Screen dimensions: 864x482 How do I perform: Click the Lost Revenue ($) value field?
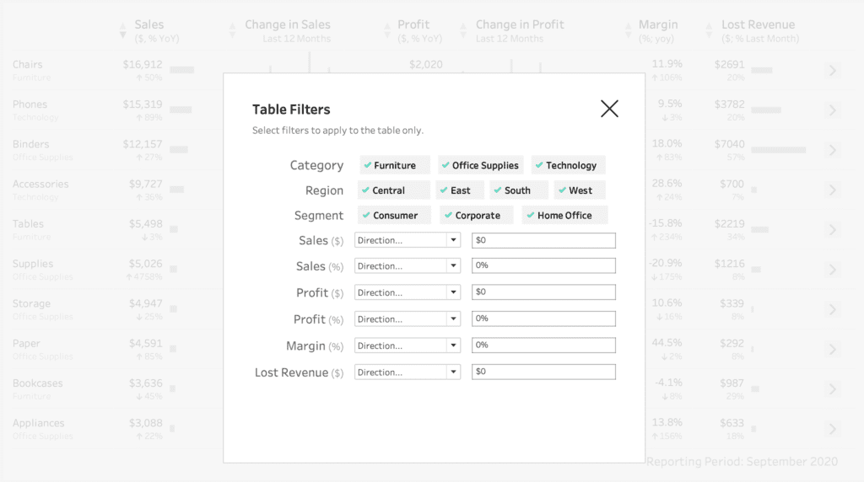point(543,372)
